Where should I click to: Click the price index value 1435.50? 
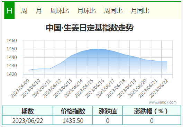pyautogui.click(x=73, y=120)
